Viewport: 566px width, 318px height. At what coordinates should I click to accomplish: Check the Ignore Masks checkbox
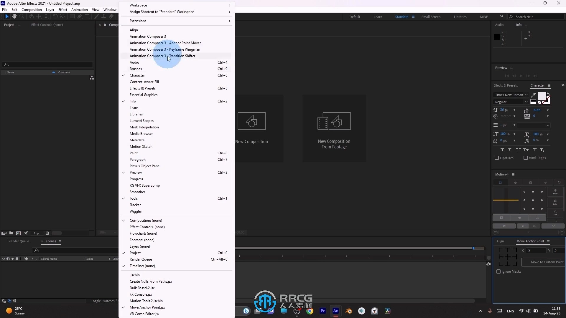click(x=498, y=272)
